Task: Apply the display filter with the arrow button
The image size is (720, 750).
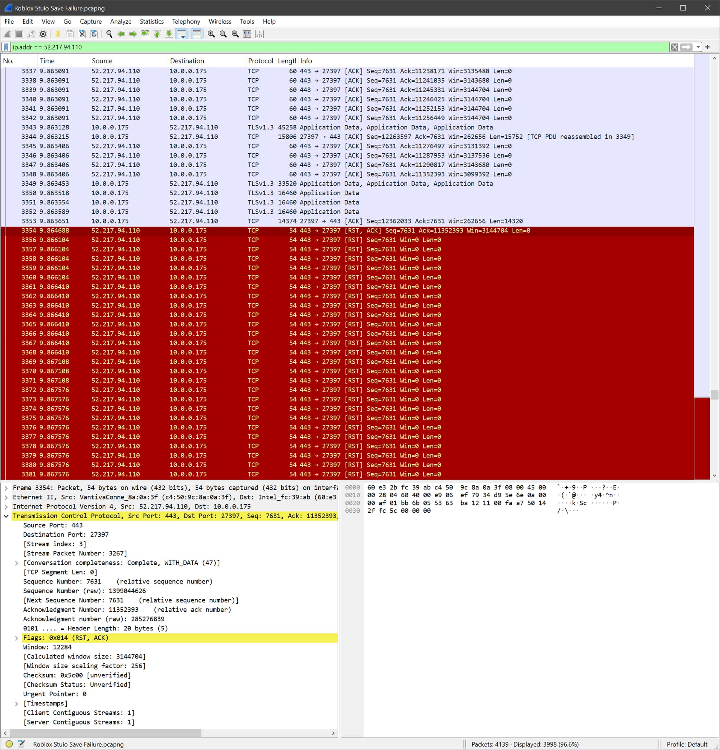Action: [686, 47]
